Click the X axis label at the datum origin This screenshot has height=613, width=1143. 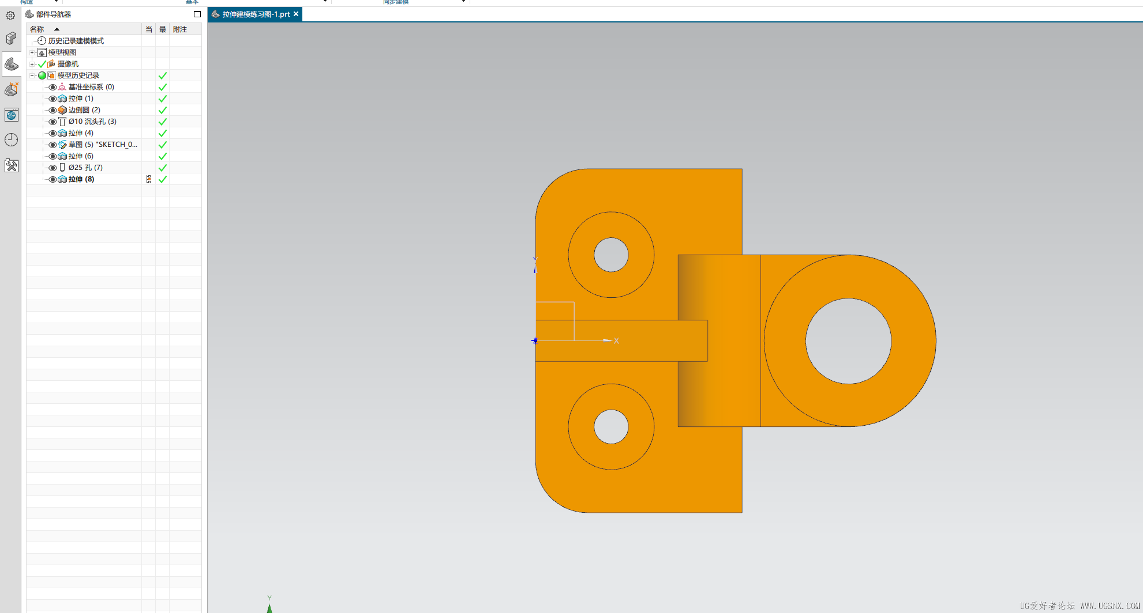[616, 341]
